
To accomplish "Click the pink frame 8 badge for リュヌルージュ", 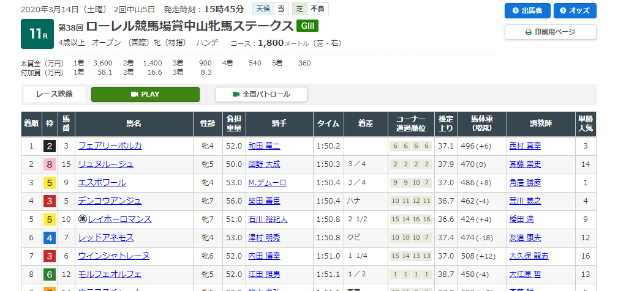I will tap(48, 164).
